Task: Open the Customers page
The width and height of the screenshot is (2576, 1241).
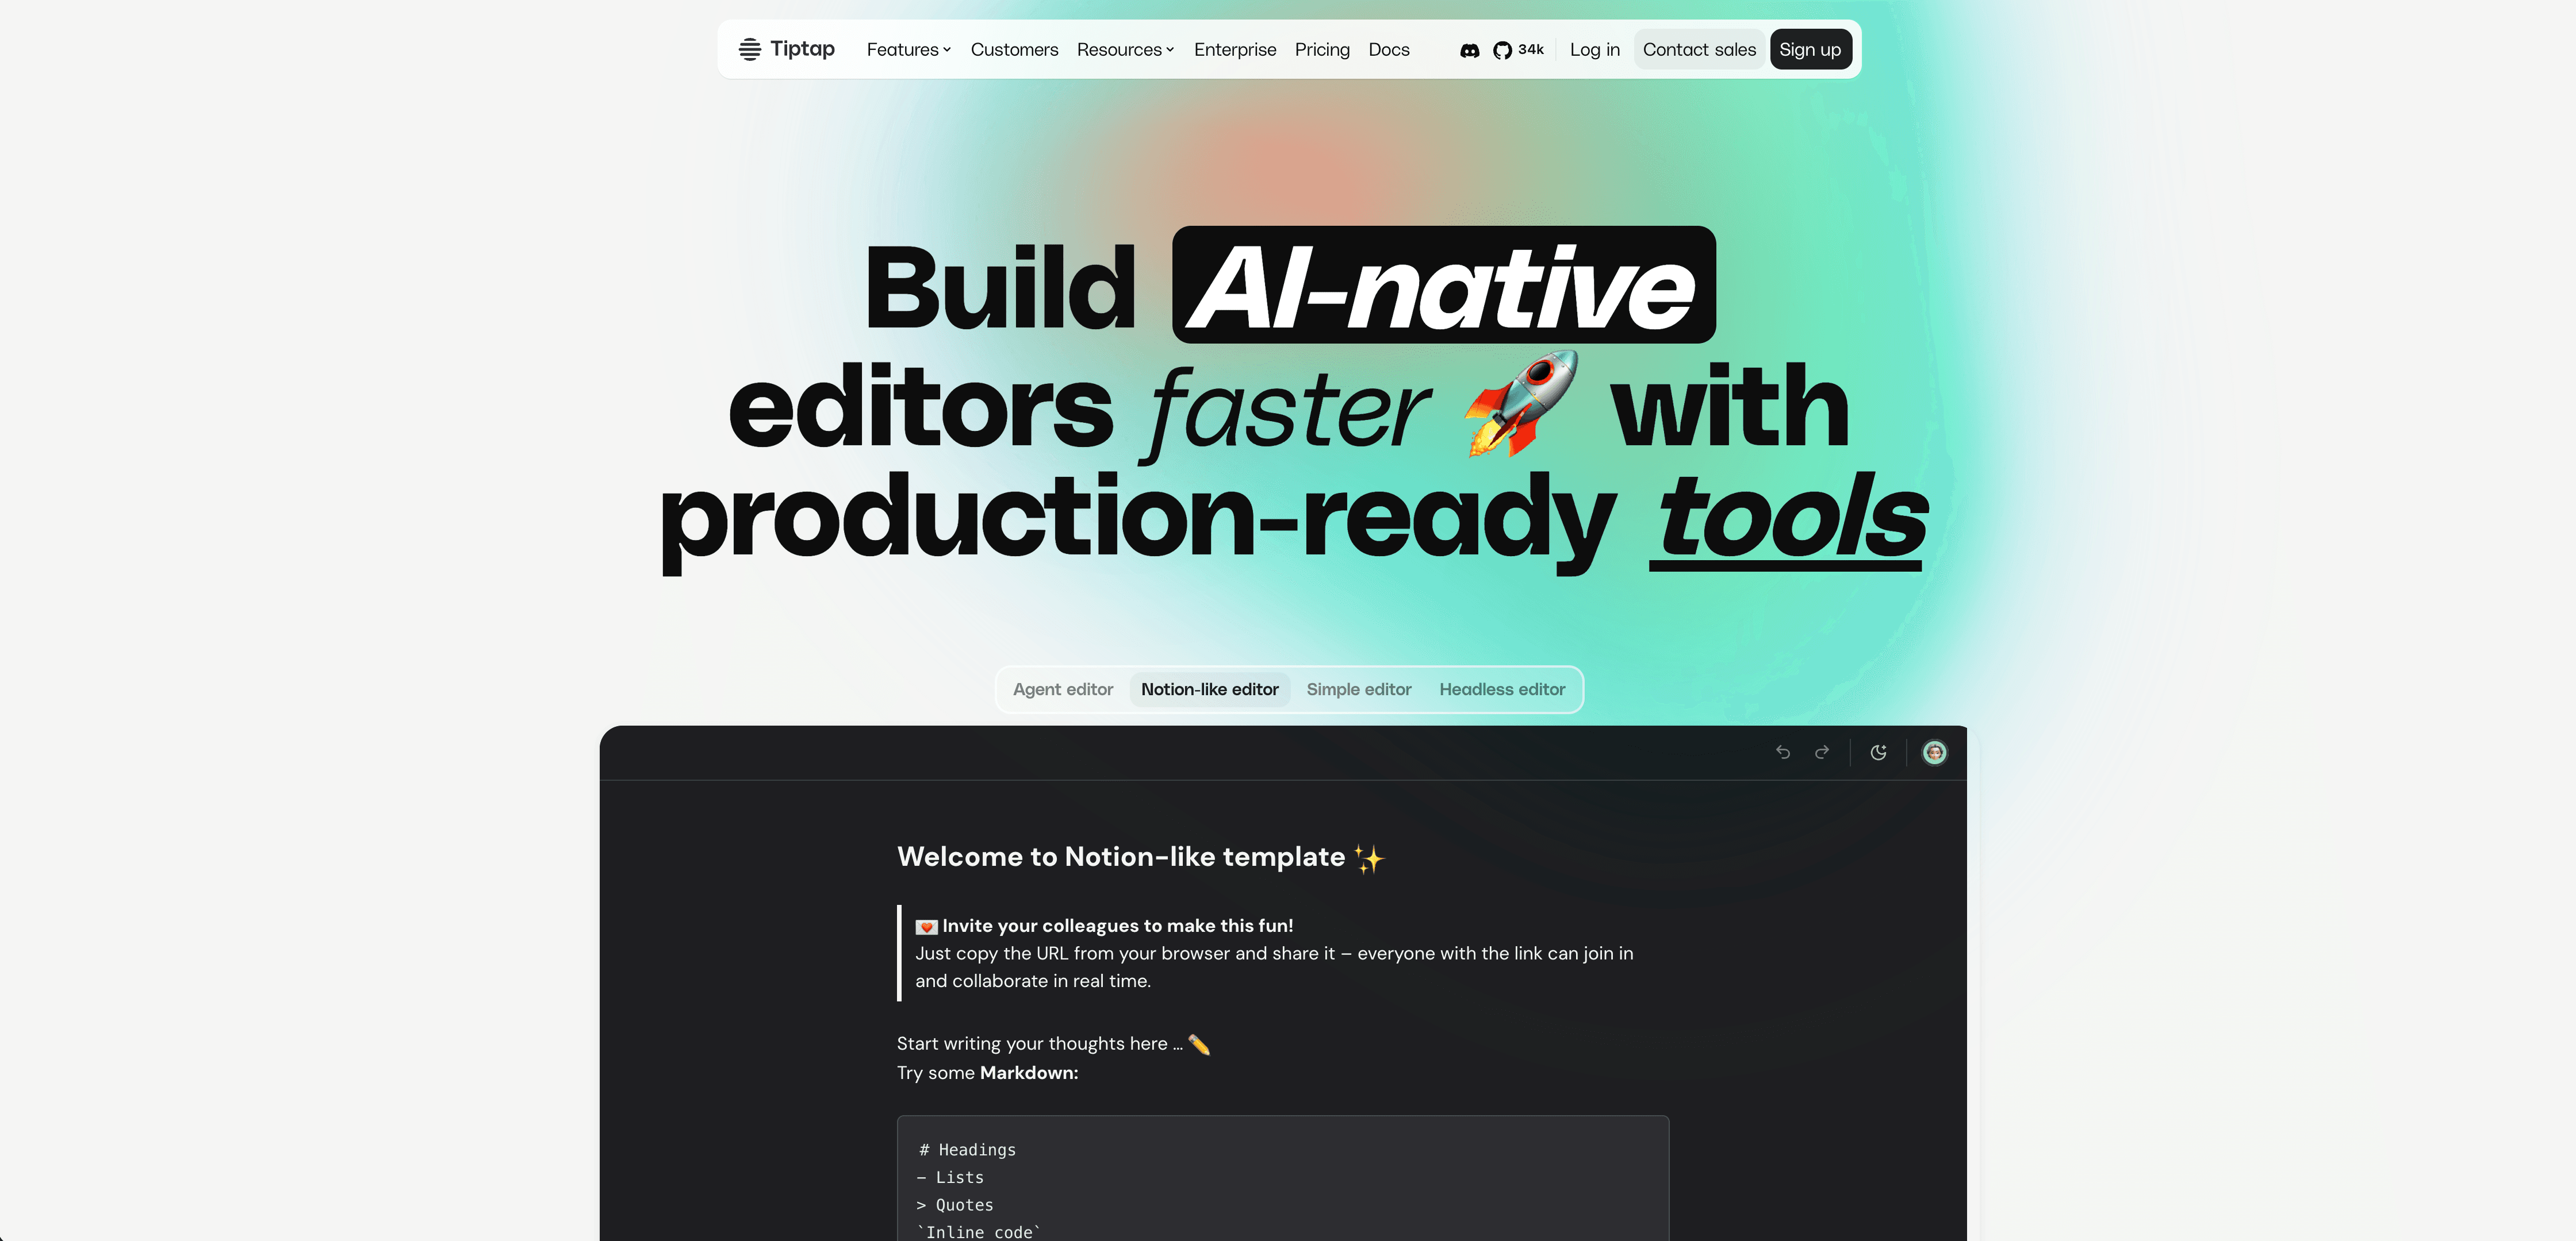Action: [x=1013, y=50]
